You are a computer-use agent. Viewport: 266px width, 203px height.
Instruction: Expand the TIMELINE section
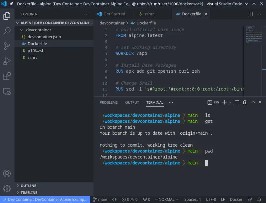click(54, 193)
